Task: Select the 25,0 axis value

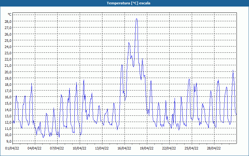Action: coord(8,40)
